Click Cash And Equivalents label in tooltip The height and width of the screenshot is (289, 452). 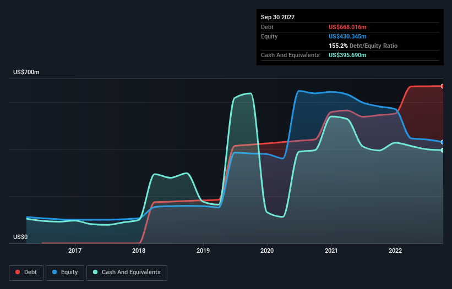(x=290, y=55)
